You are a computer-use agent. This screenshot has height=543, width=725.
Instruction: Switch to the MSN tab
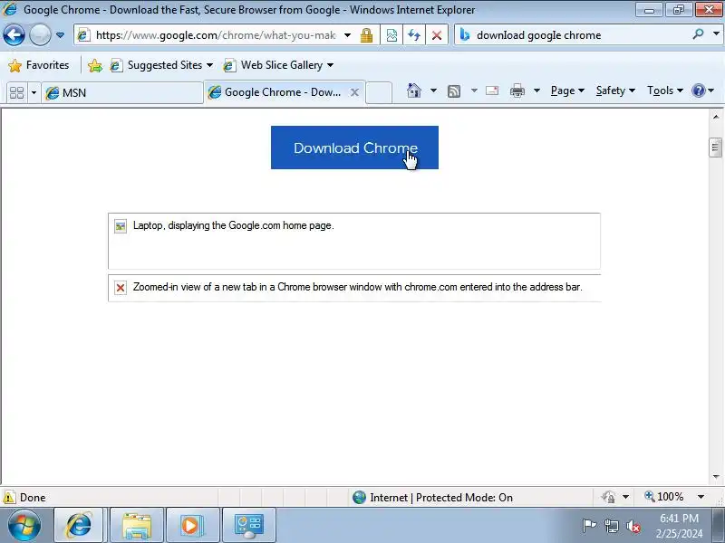122,93
